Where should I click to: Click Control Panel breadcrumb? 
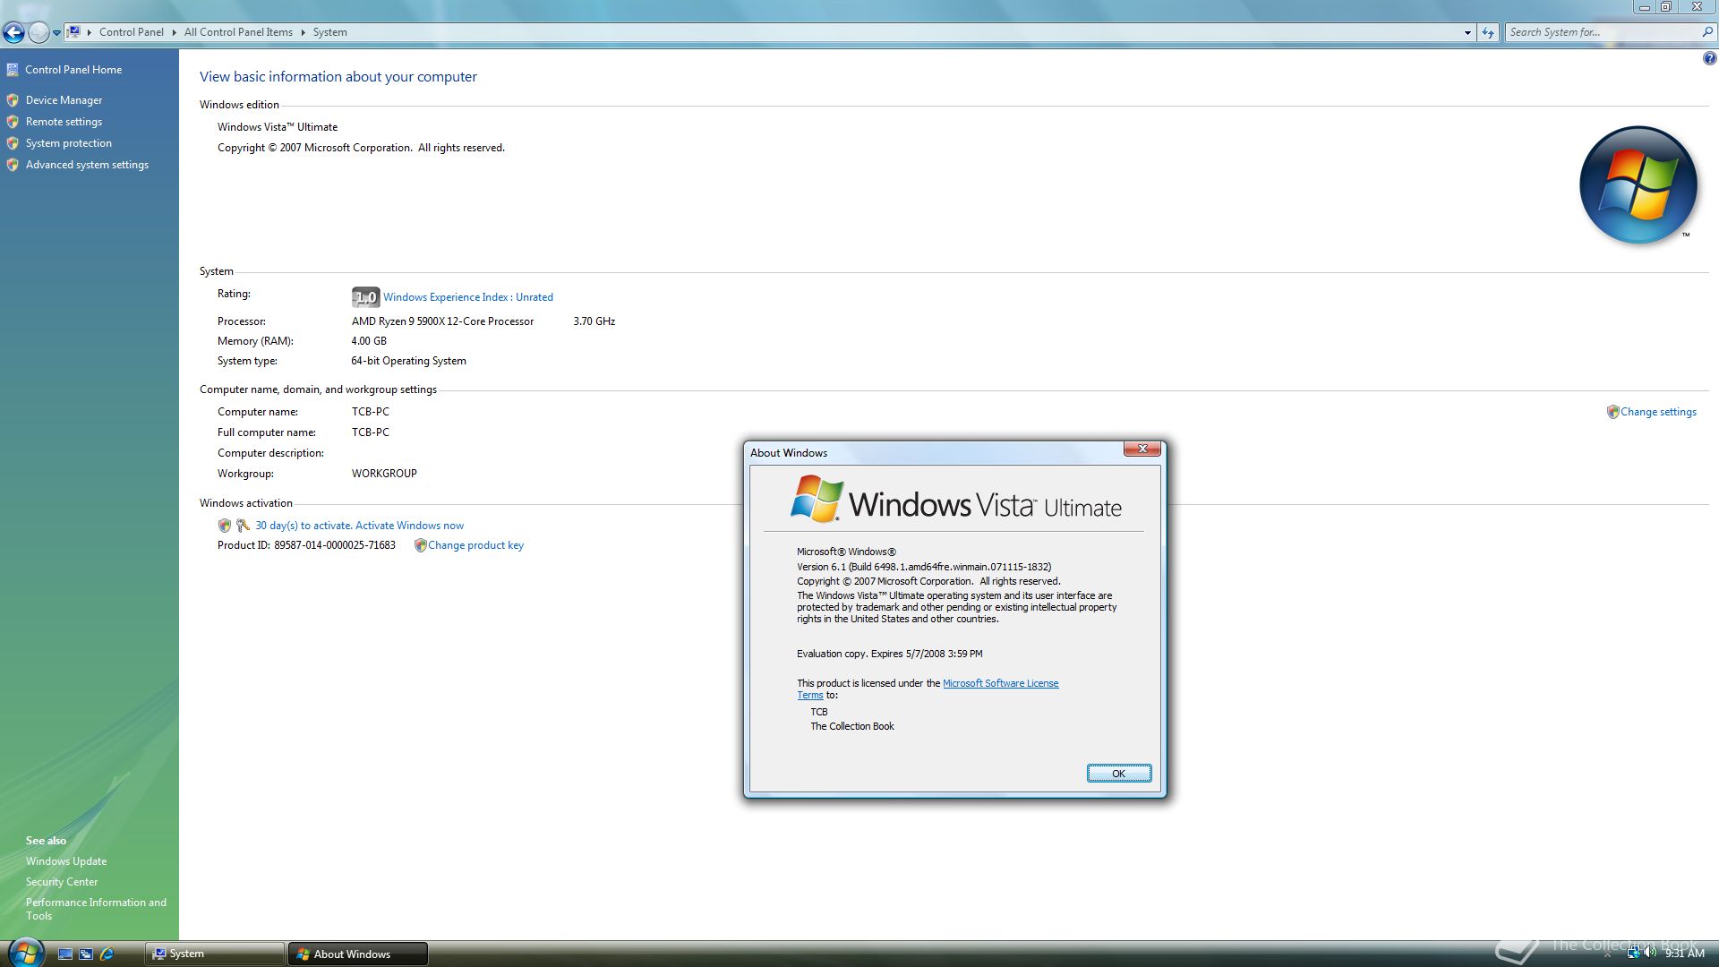(x=132, y=32)
